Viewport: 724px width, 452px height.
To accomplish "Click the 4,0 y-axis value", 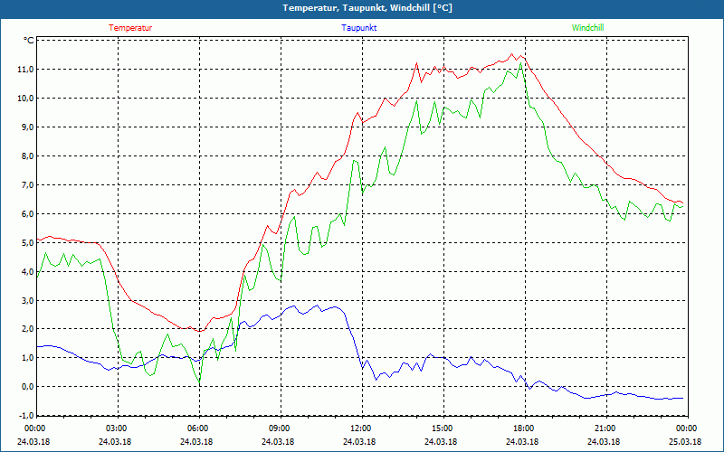I will [28, 271].
